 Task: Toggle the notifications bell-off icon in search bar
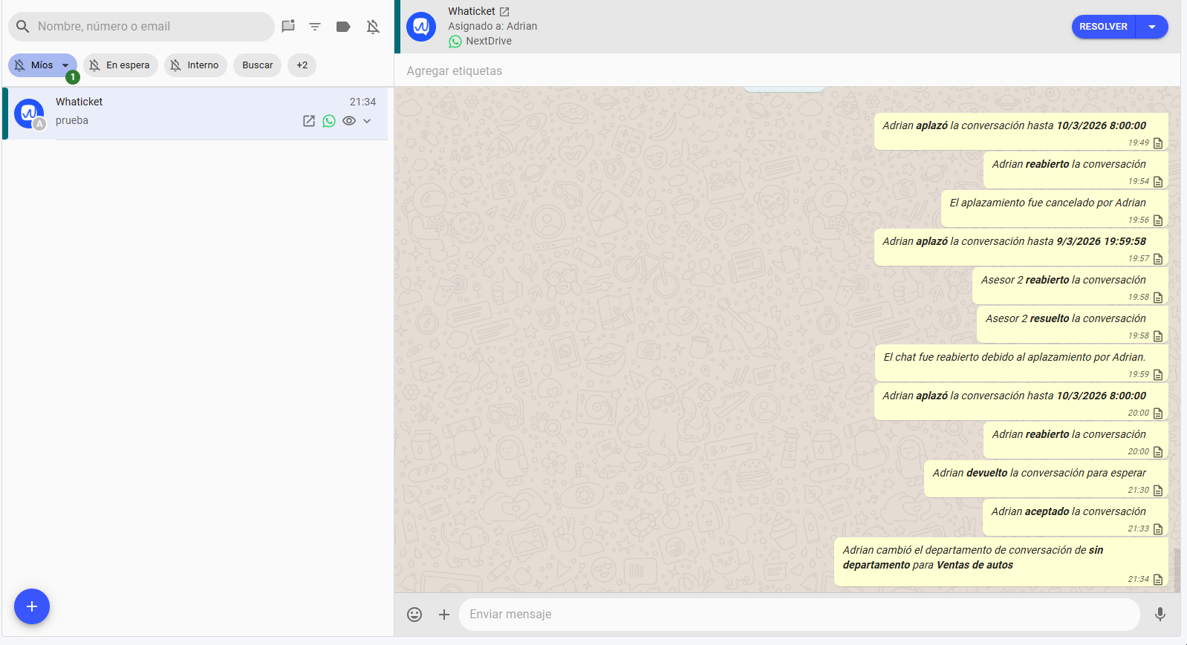pos(373,27)
